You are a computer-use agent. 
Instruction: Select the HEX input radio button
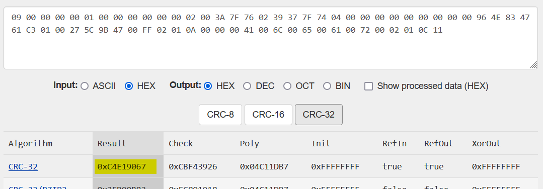point(129,86)
